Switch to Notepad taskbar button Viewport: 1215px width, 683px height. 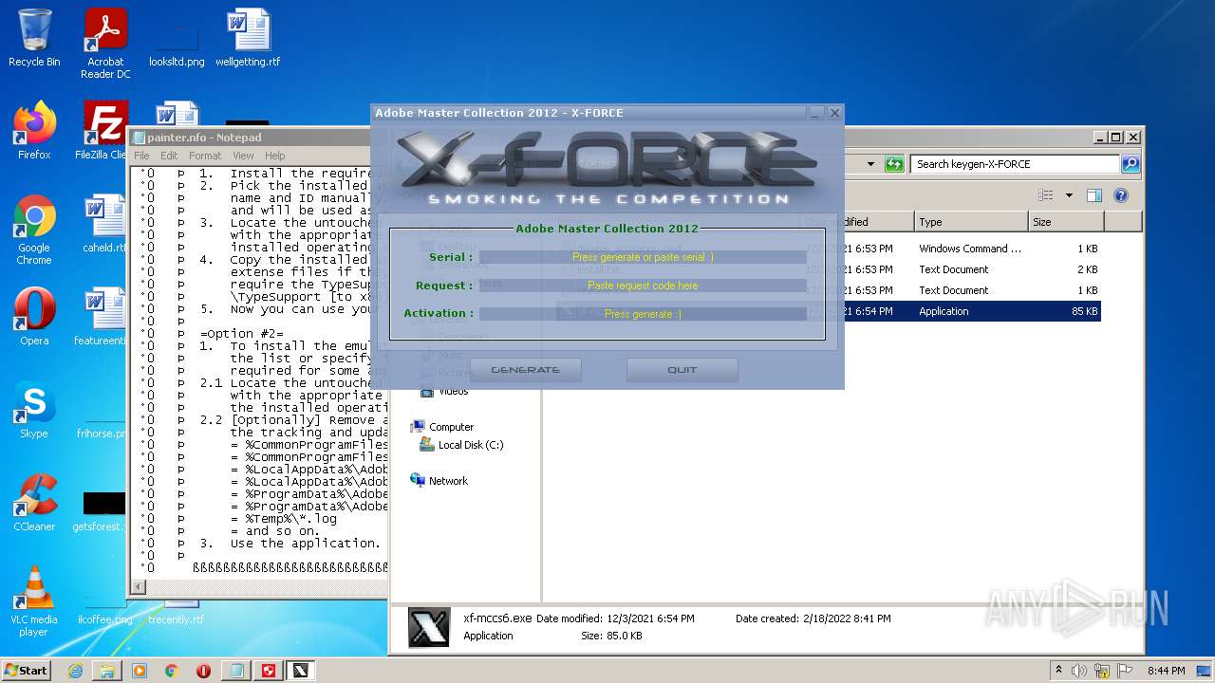click(x=235, y=671)
